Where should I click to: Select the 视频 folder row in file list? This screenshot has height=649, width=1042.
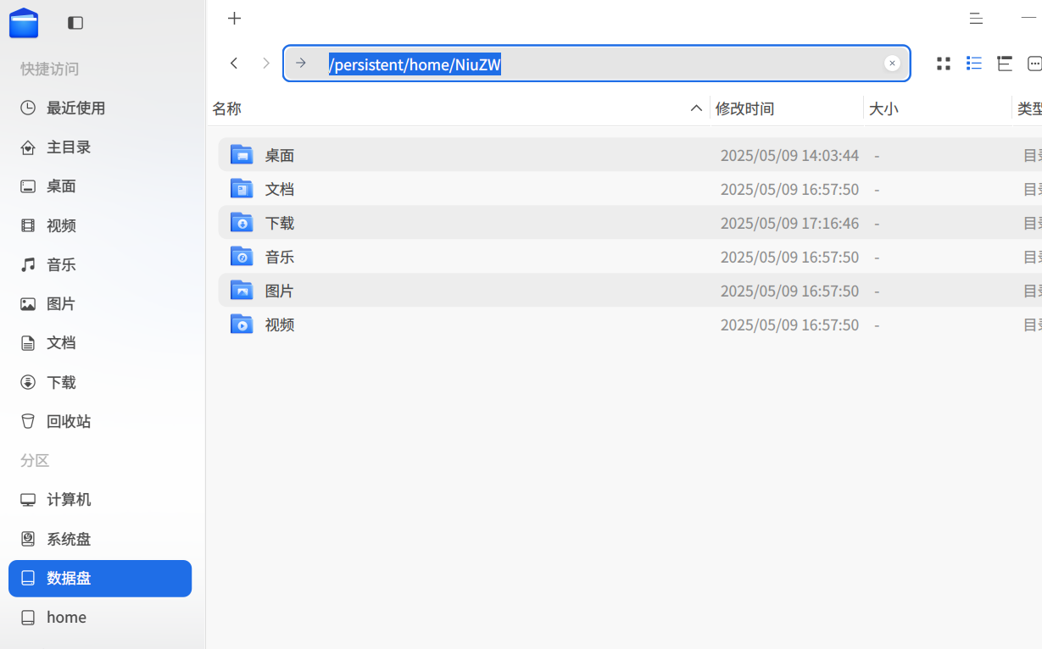(x=630, y=324)
